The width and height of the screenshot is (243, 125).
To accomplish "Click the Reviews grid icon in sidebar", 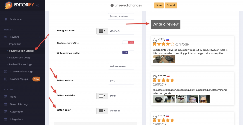I will point(6,37).
